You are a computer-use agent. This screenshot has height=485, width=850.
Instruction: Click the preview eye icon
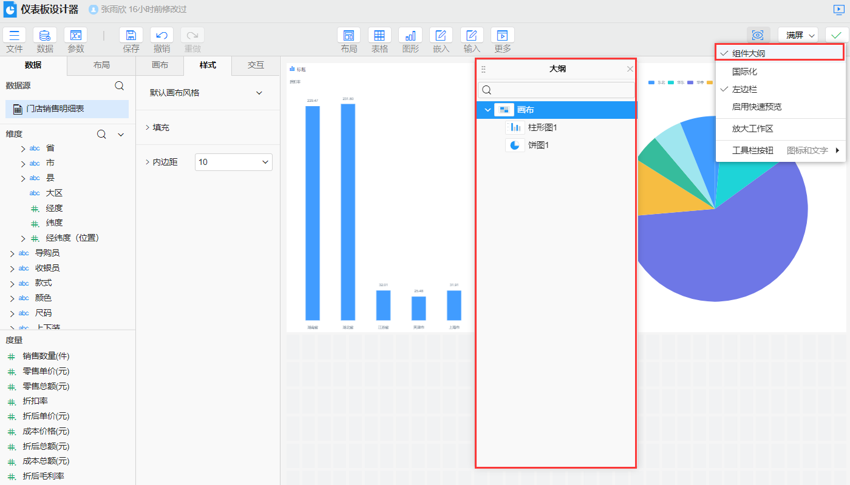(758, 35)
